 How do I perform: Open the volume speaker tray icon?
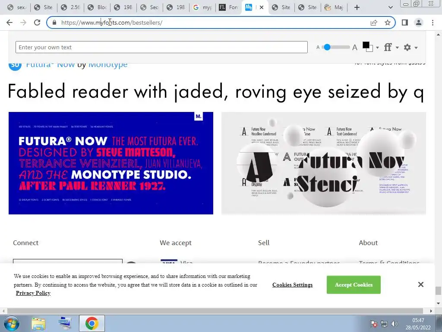tap(395, 324)
